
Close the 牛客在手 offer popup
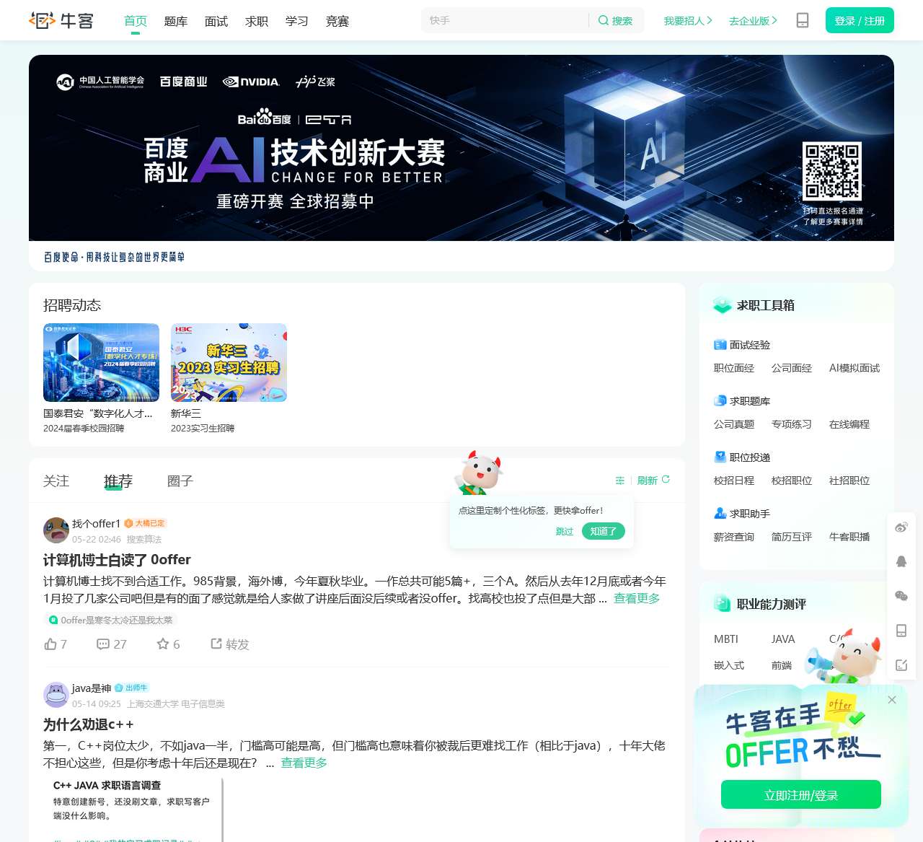tap(892, 700)
